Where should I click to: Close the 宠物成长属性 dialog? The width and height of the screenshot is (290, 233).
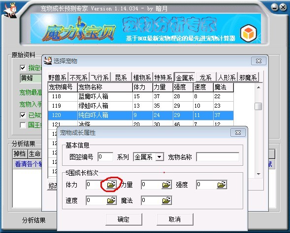point(238,132)
